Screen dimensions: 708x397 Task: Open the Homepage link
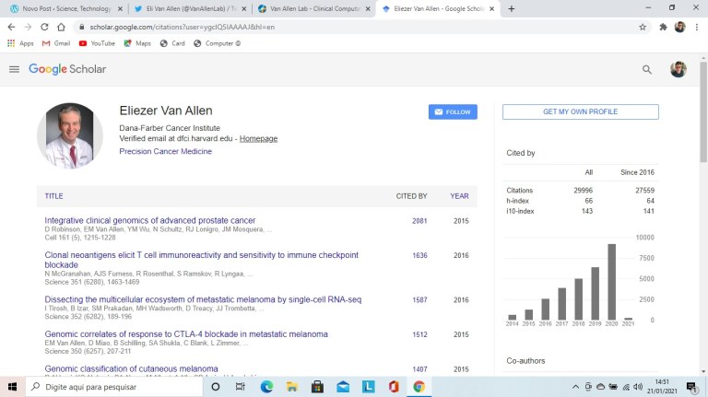pyautogui.click(x=258, y=138)
